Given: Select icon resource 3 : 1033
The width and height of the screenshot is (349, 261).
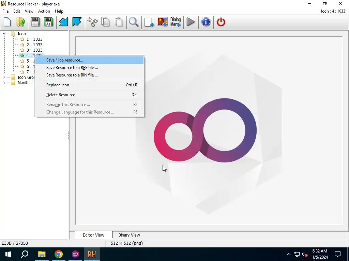Looking at the screenshot, I should [x=34, y=50].
